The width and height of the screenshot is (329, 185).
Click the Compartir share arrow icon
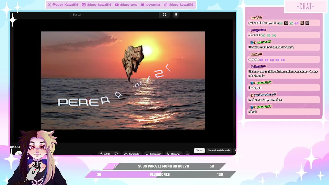coord(126,154)
